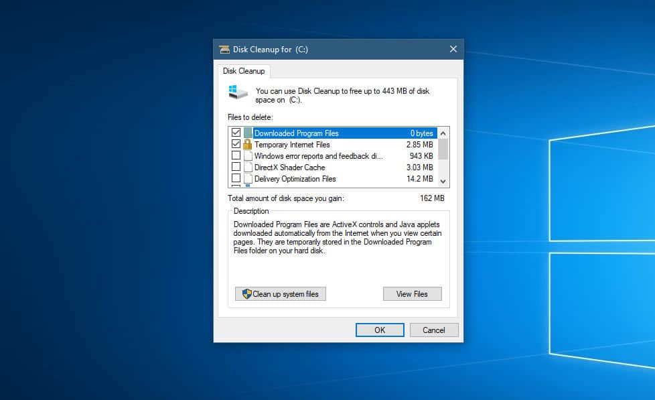655x400 pixels.
Task: Click the 3.03 MB size value
Action: [x=420, y=168]
